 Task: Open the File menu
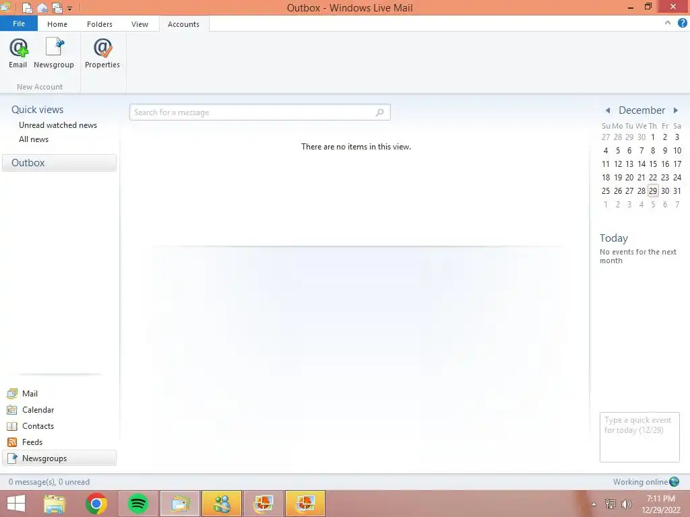[x=19, y=24]
